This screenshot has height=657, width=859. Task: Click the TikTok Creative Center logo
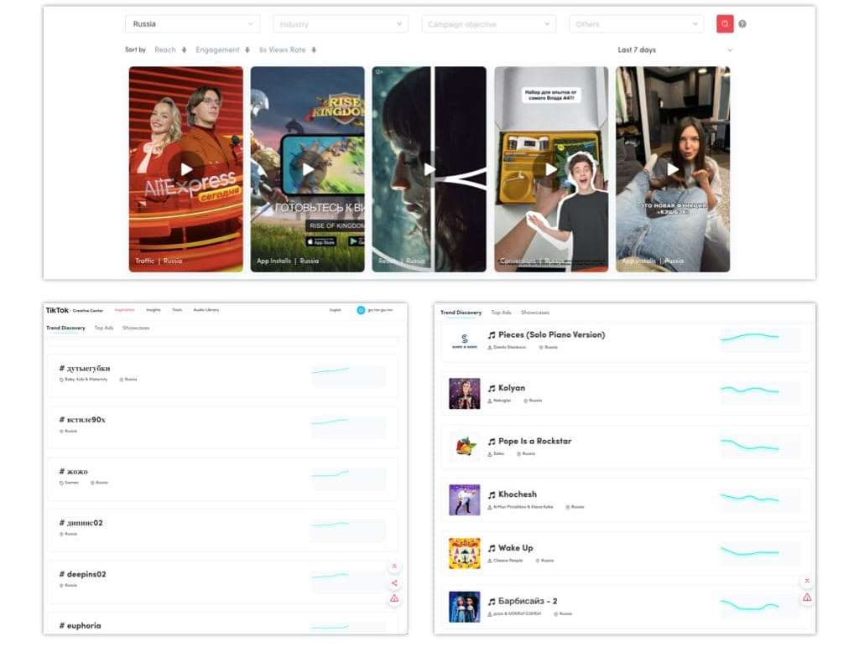point(58,309)
